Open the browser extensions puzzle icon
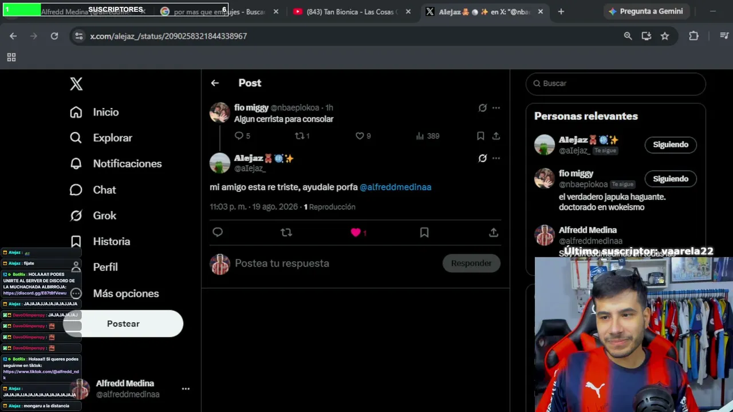The height and width of the screenshot is (412, 733). [x=693, y=36]
